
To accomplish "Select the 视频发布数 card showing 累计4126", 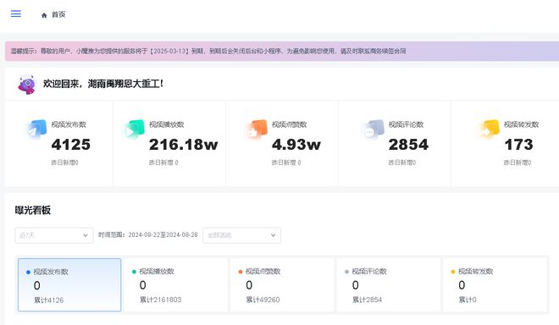I will 69,284.
